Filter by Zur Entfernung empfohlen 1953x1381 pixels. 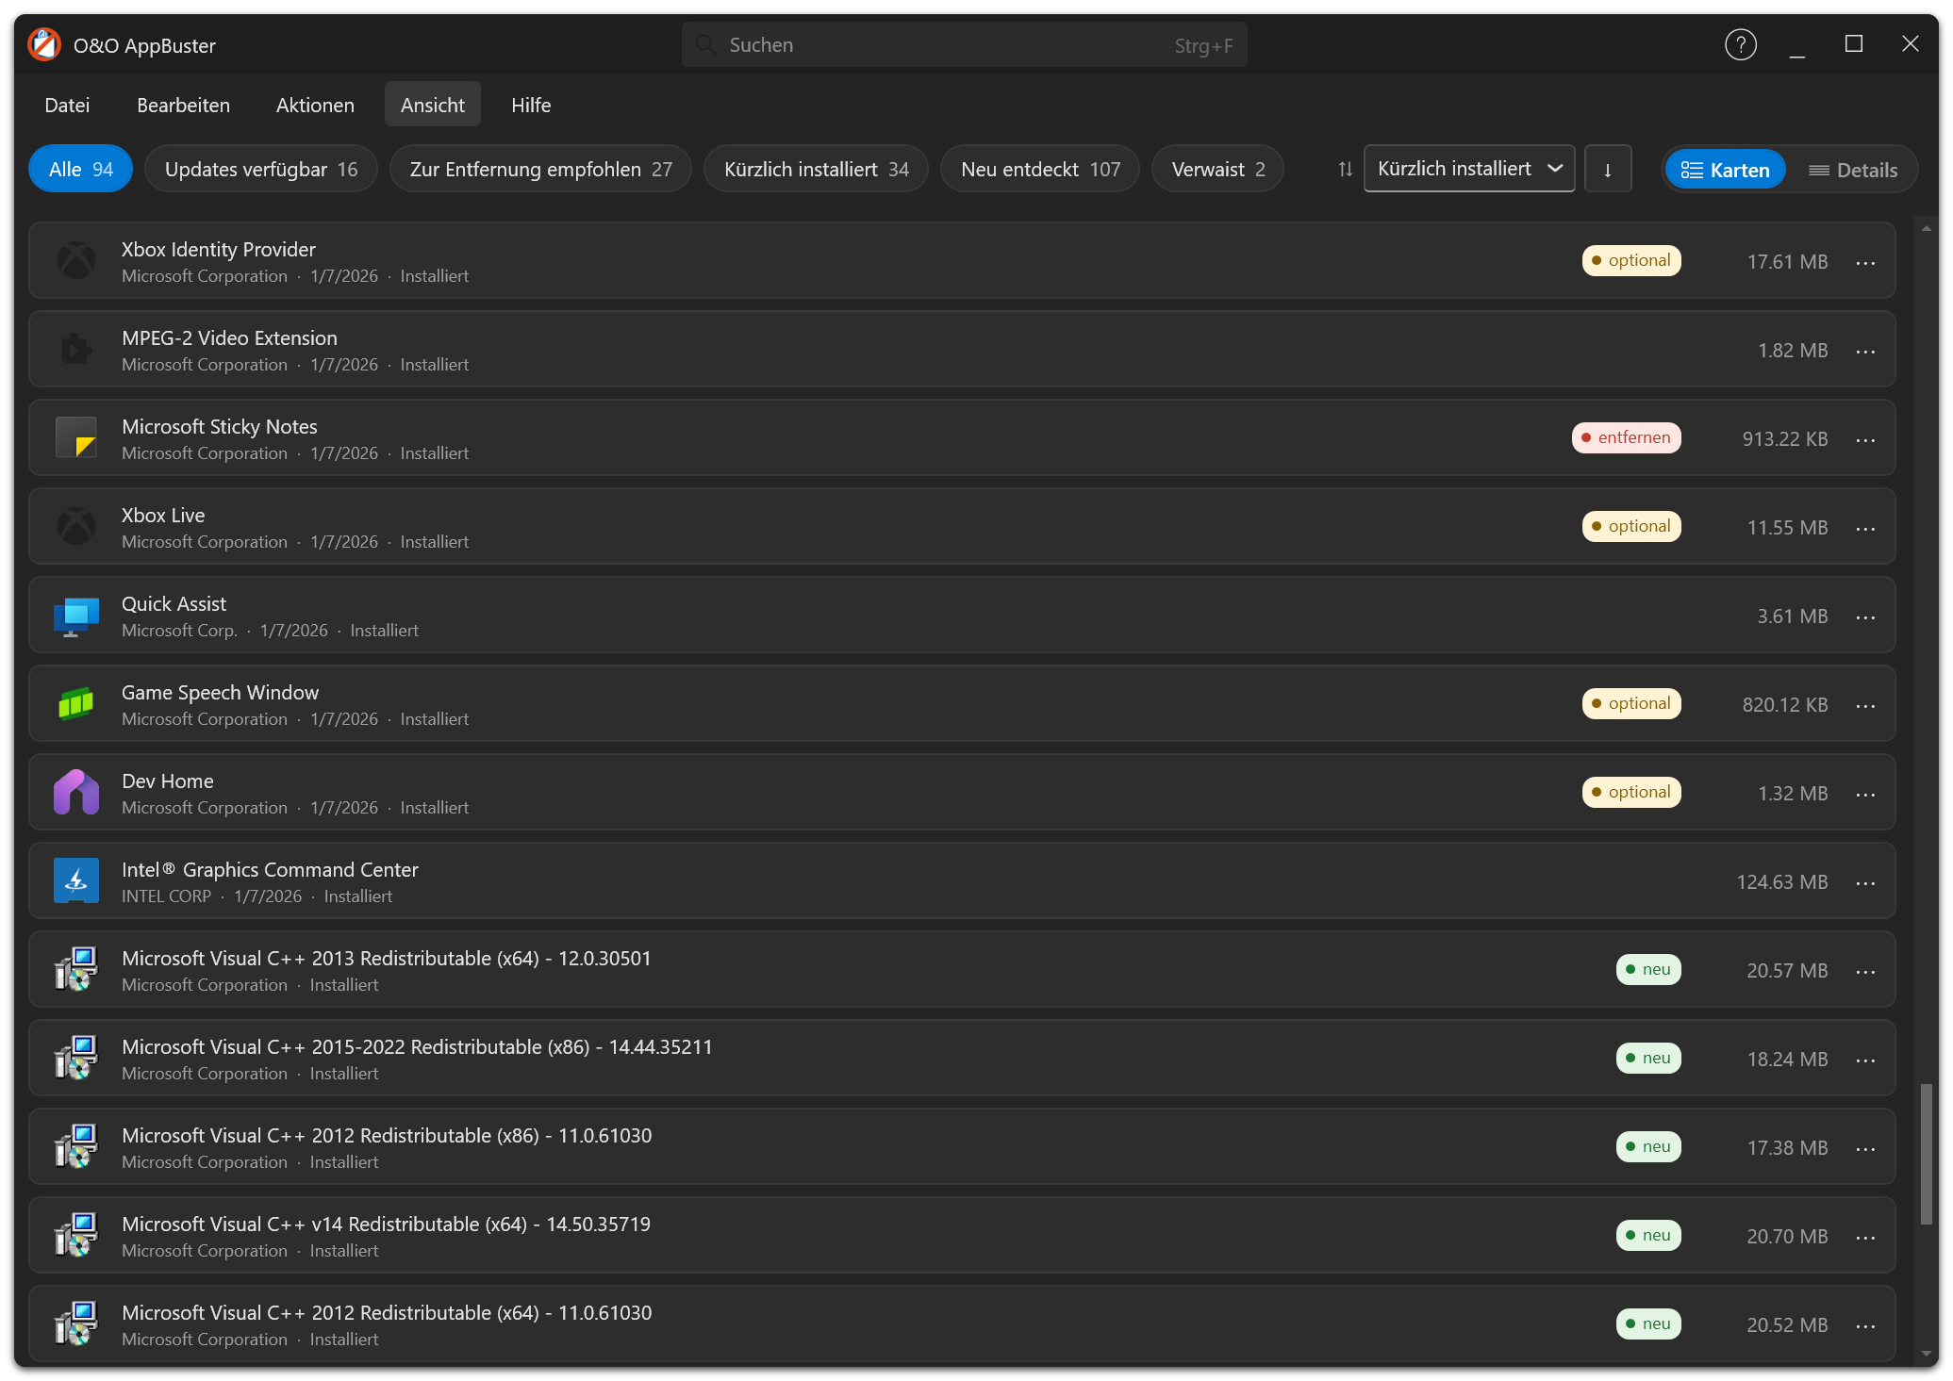tap(540, 169)
